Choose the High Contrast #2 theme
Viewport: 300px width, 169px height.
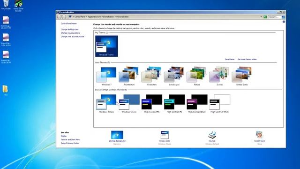coord(174,103)
